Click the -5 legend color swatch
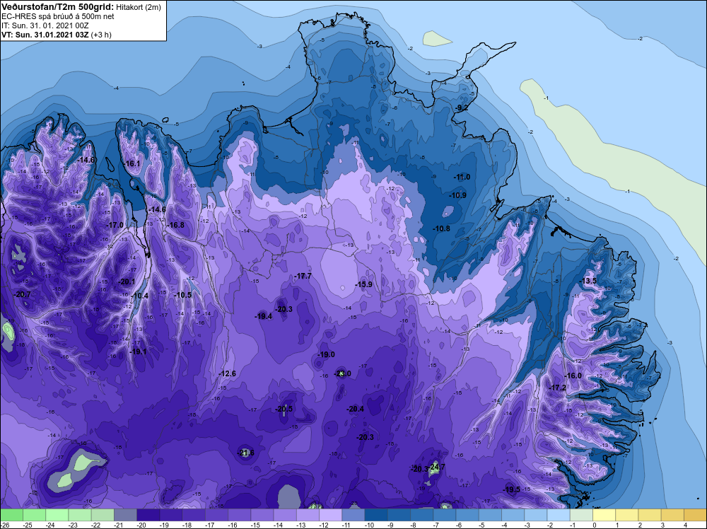Image resolution: width=707 pixels, height=529 pixels. (490, 515)
